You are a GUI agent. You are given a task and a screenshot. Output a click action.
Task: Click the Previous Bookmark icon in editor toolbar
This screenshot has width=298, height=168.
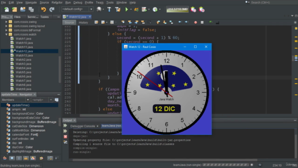click(158, 22)
